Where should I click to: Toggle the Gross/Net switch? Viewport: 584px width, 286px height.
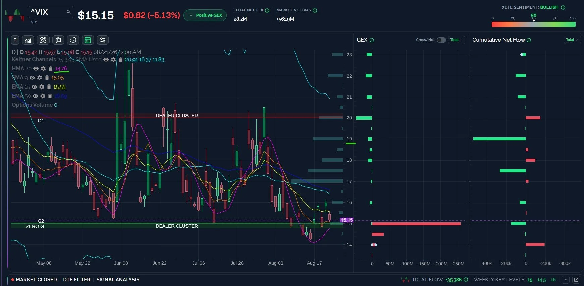tap(441, 40)
